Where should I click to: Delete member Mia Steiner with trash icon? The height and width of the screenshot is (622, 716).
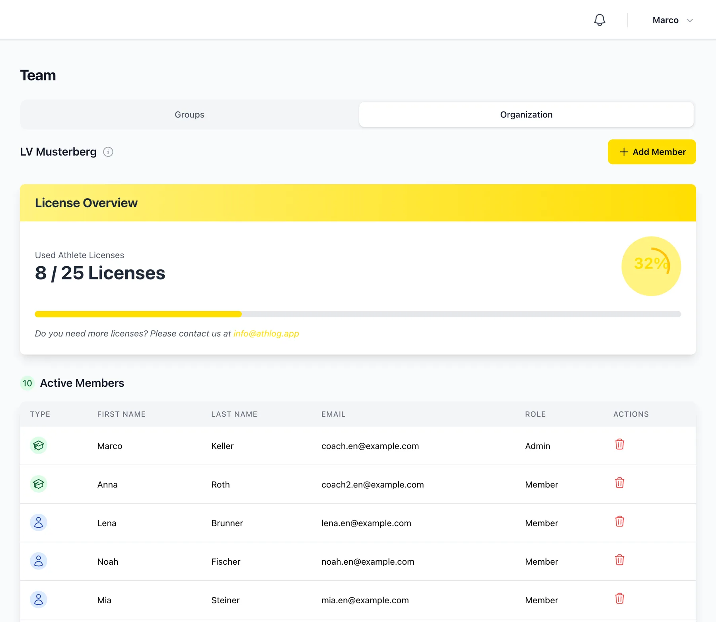[619, 599]
